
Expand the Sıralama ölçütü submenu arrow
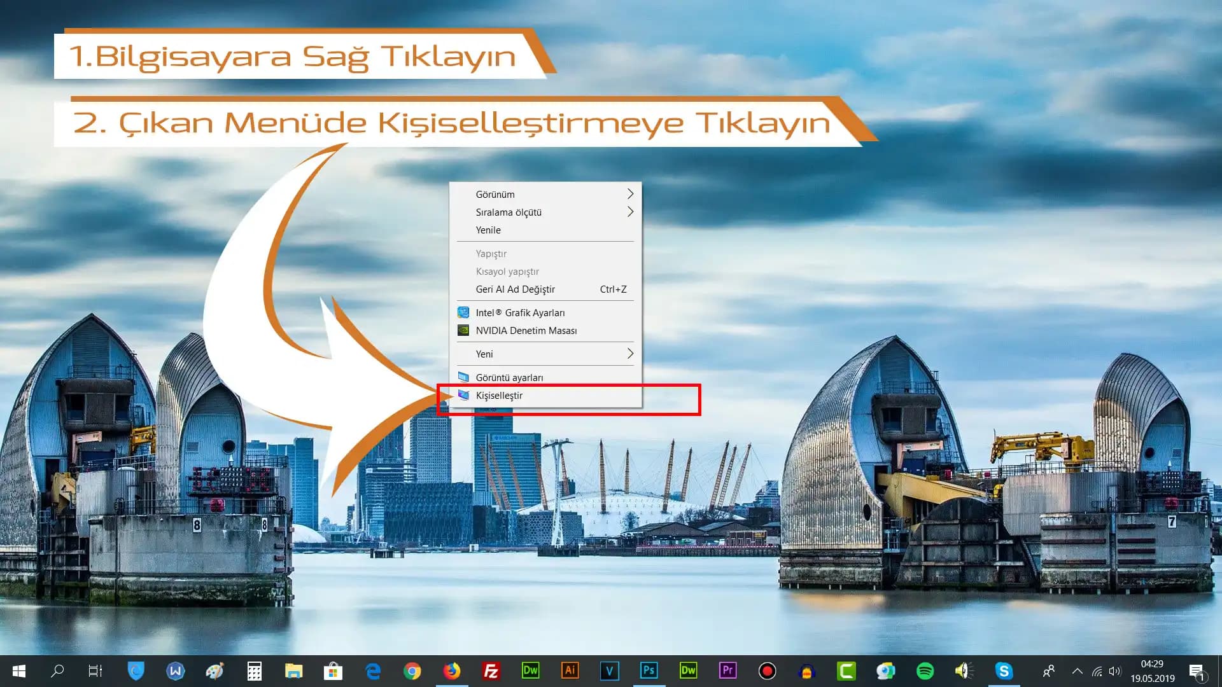point(630,212)
